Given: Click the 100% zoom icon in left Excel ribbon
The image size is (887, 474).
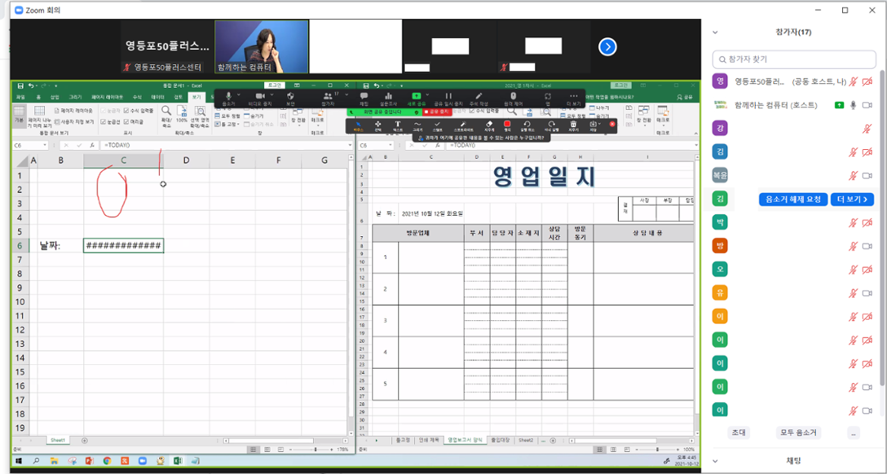Looking at the screenshot, I should [182, 111].
